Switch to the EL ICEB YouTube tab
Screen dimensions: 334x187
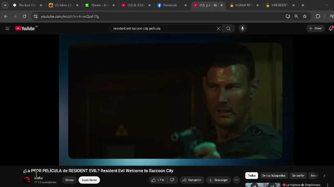point(136,5)
